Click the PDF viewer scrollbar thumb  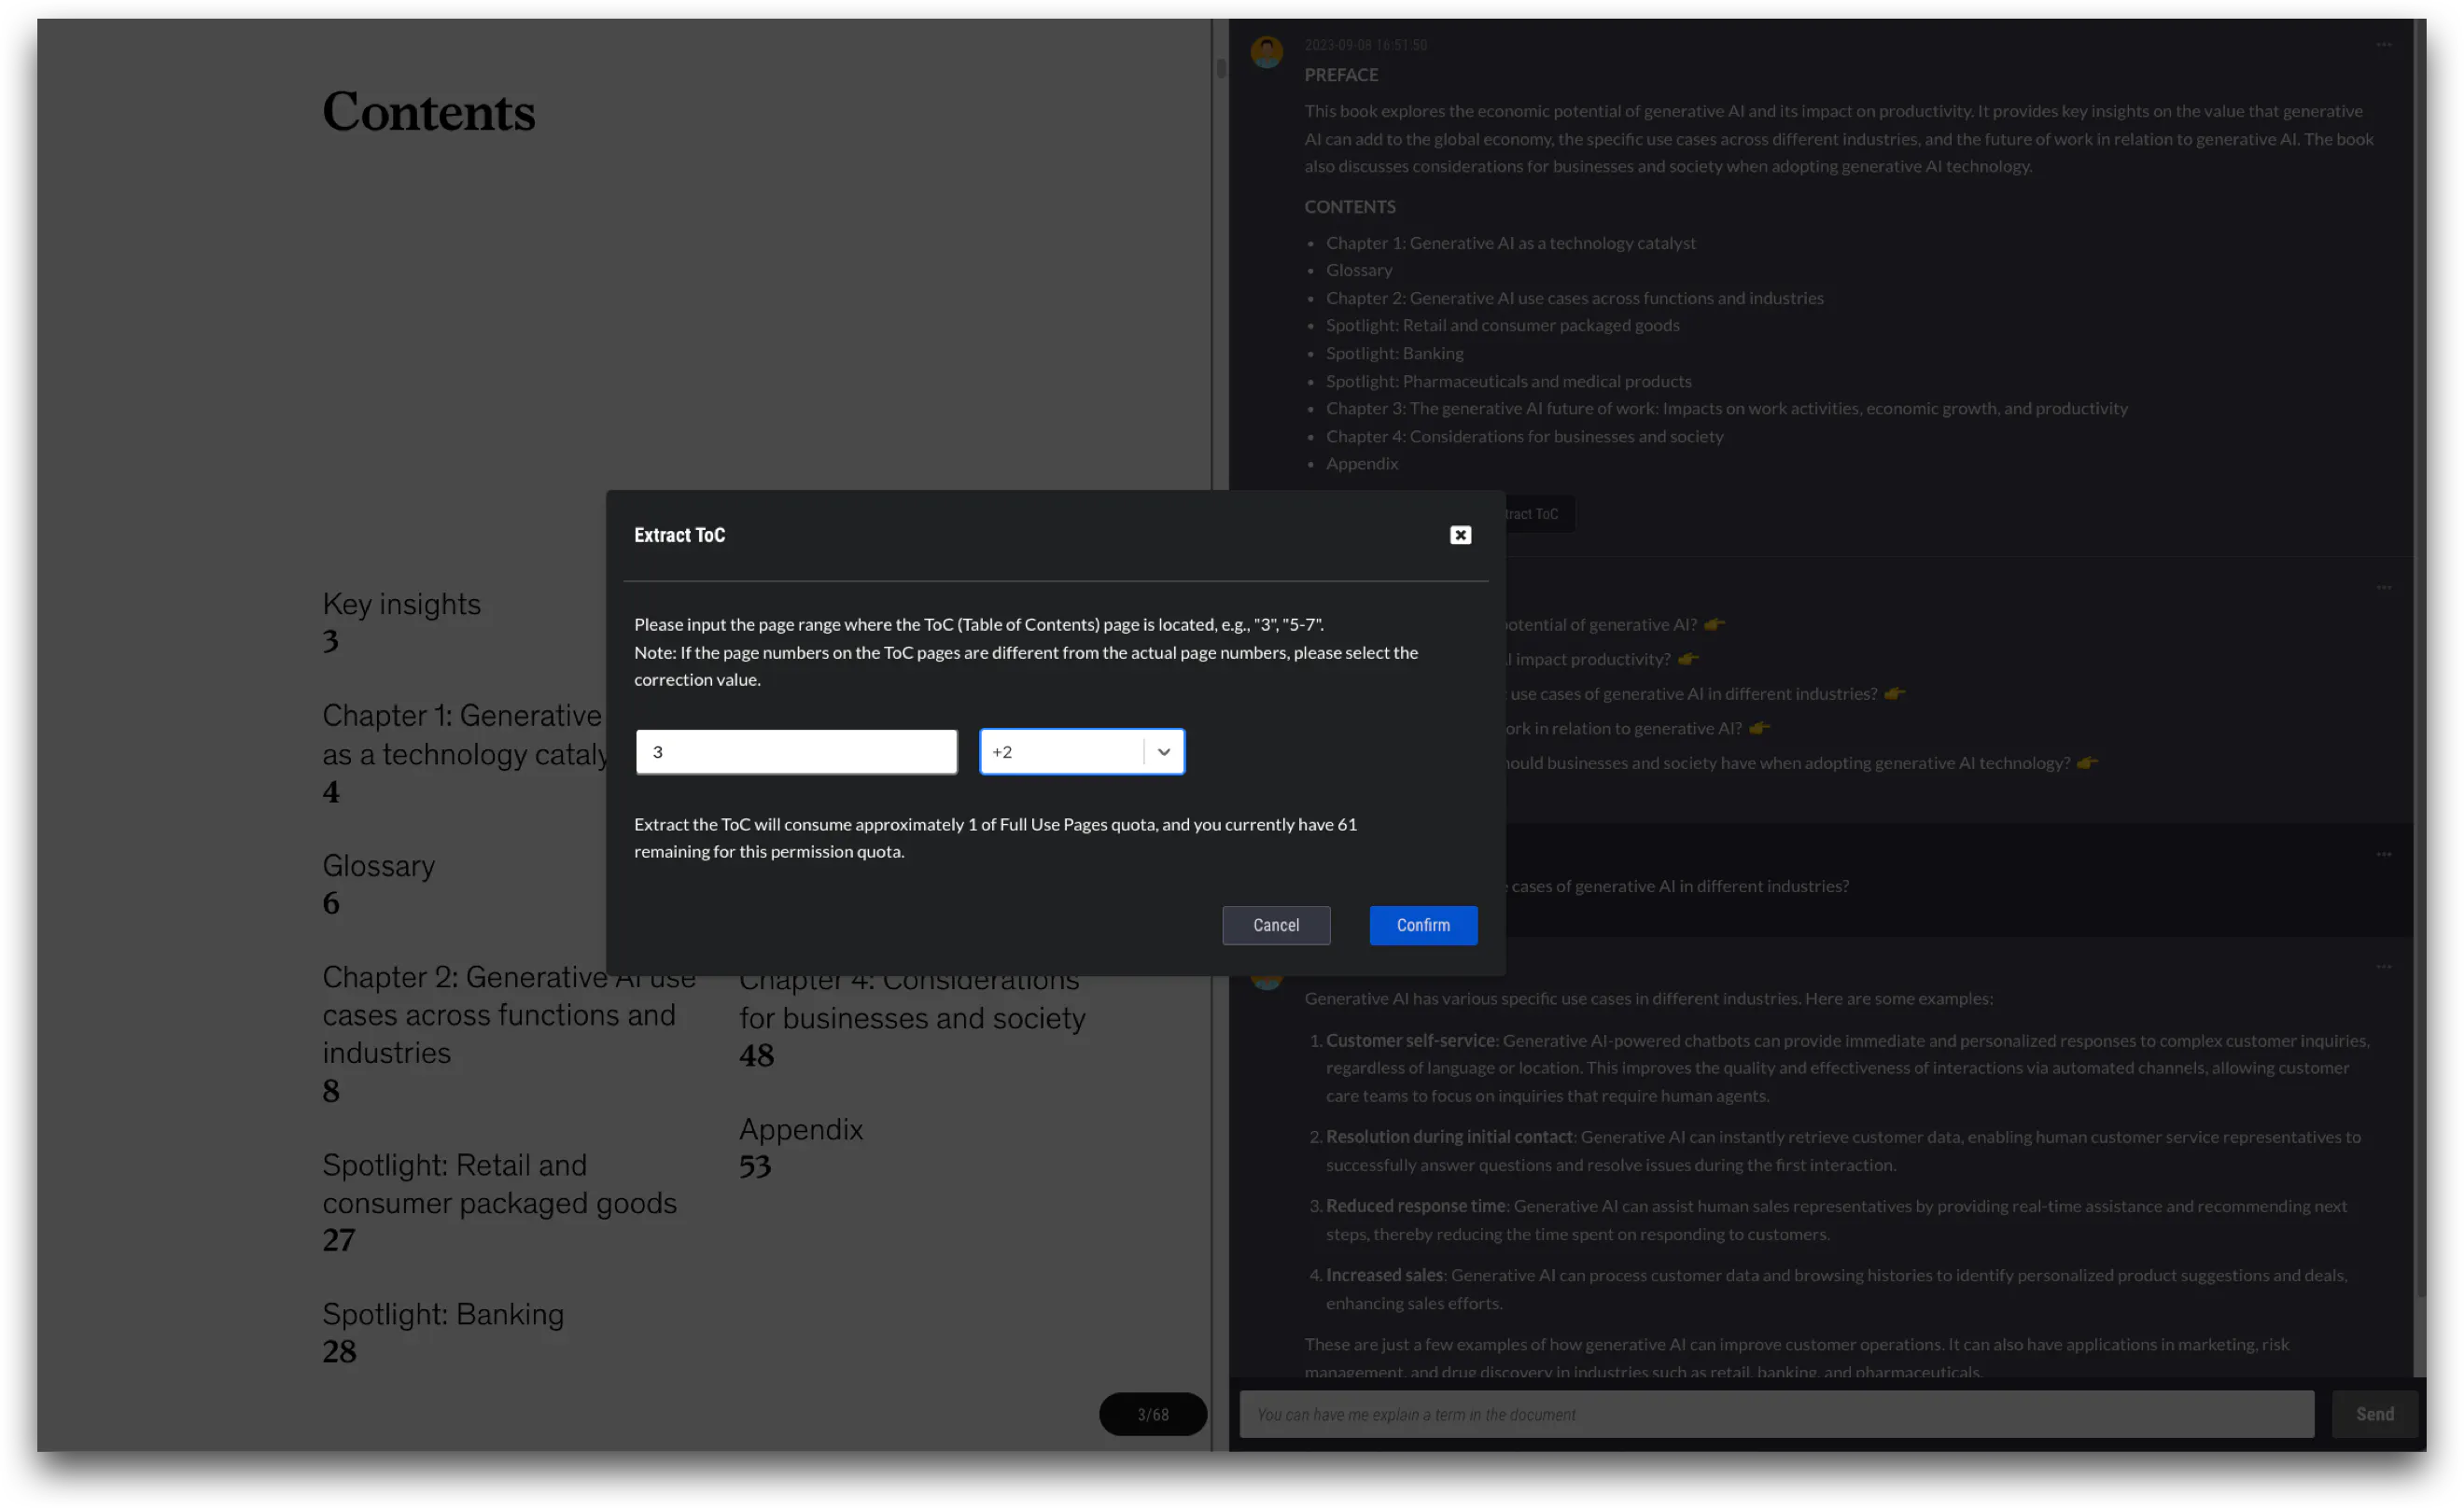click(1221, 68)
